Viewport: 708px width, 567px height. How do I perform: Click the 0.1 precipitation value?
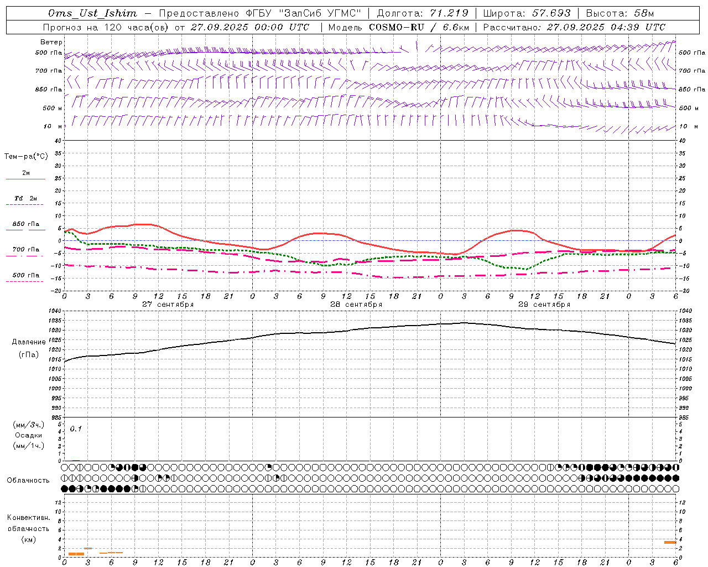76,429
